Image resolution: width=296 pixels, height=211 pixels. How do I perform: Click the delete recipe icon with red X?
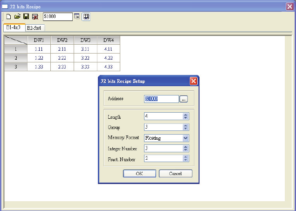[35, 16]
